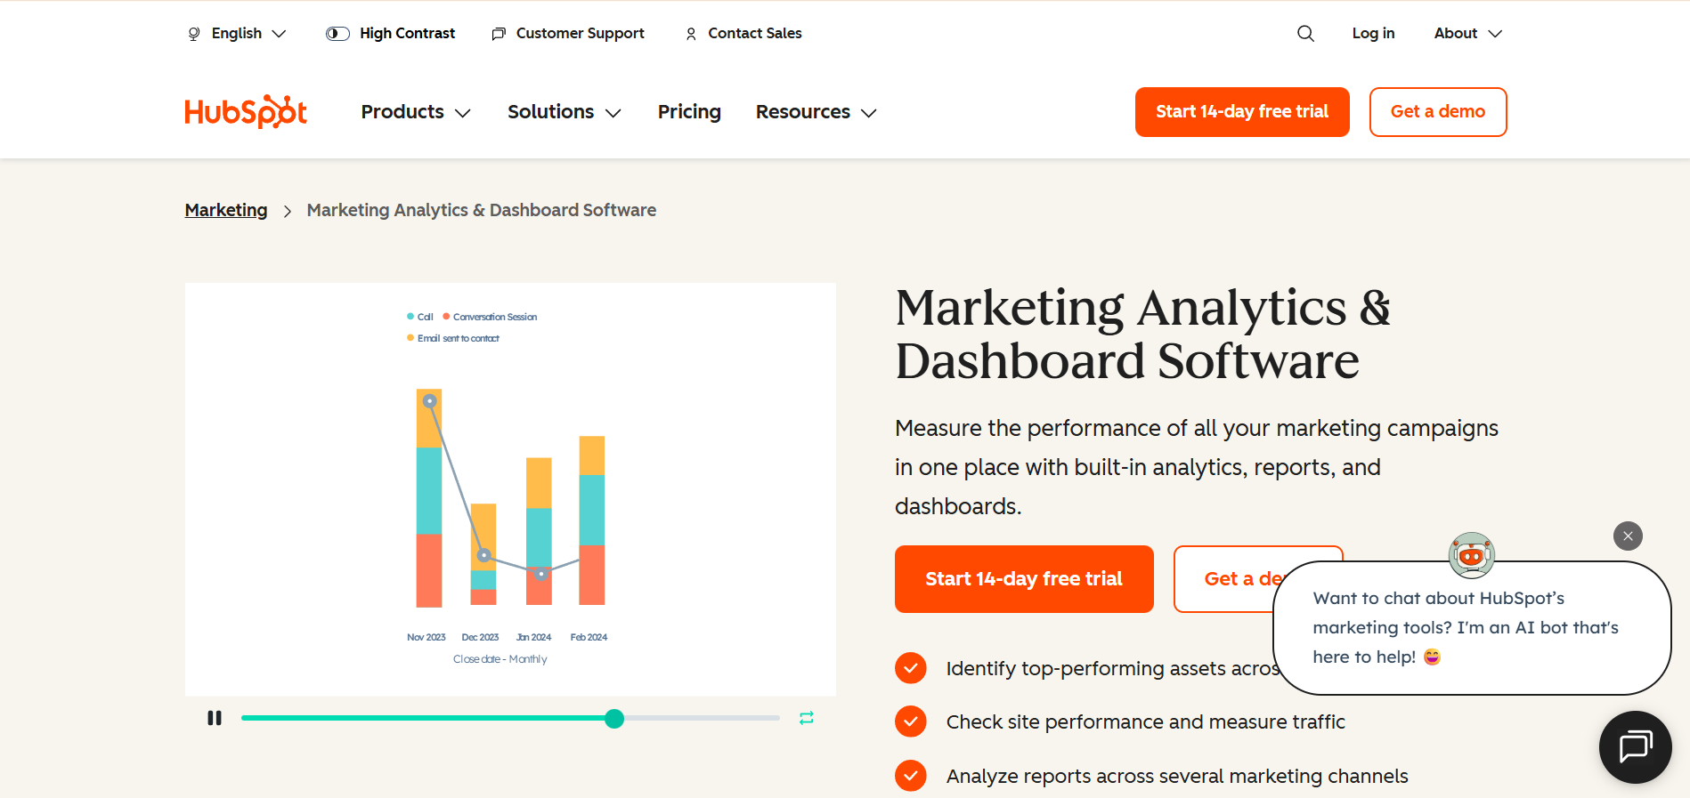
Task: Open the search icon in top navigation
Action: (1305, 33)
